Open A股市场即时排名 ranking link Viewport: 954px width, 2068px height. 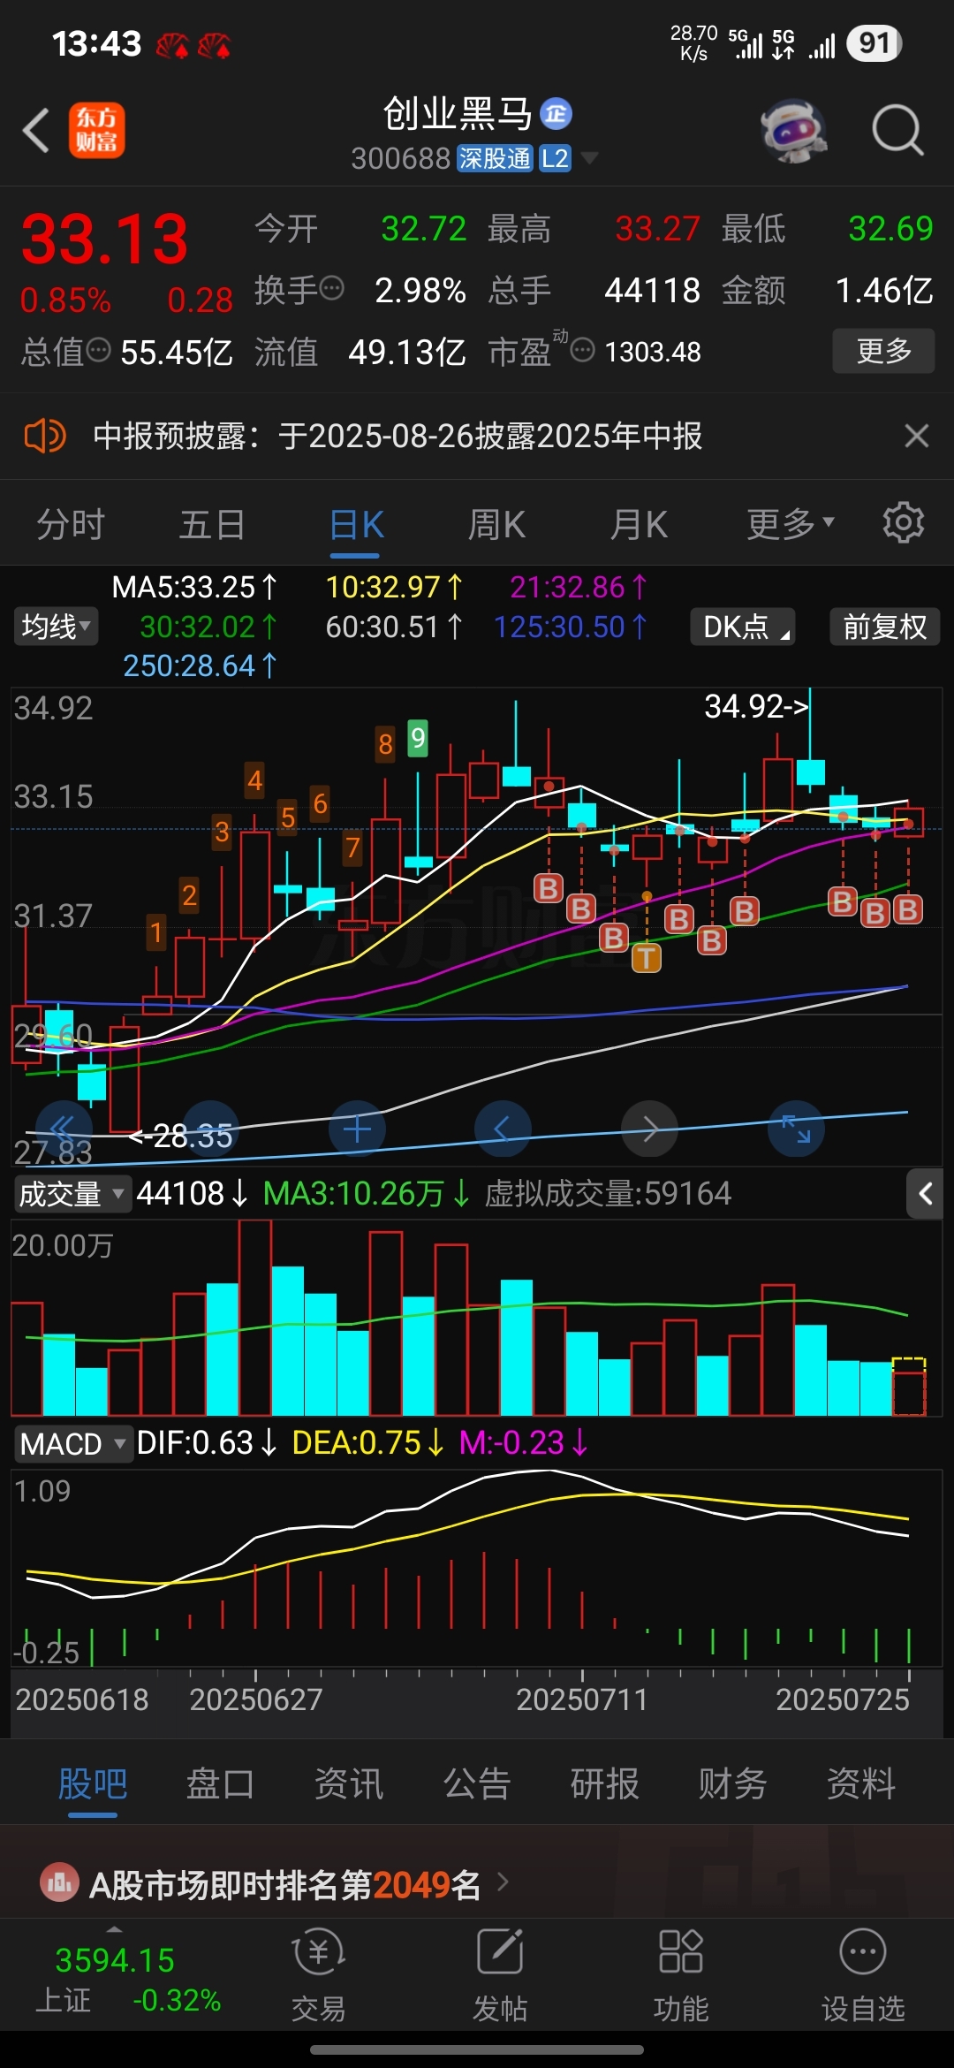tap(285, 1885)
